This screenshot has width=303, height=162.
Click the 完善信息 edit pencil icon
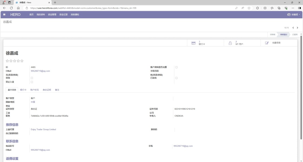tap(267, 43)
